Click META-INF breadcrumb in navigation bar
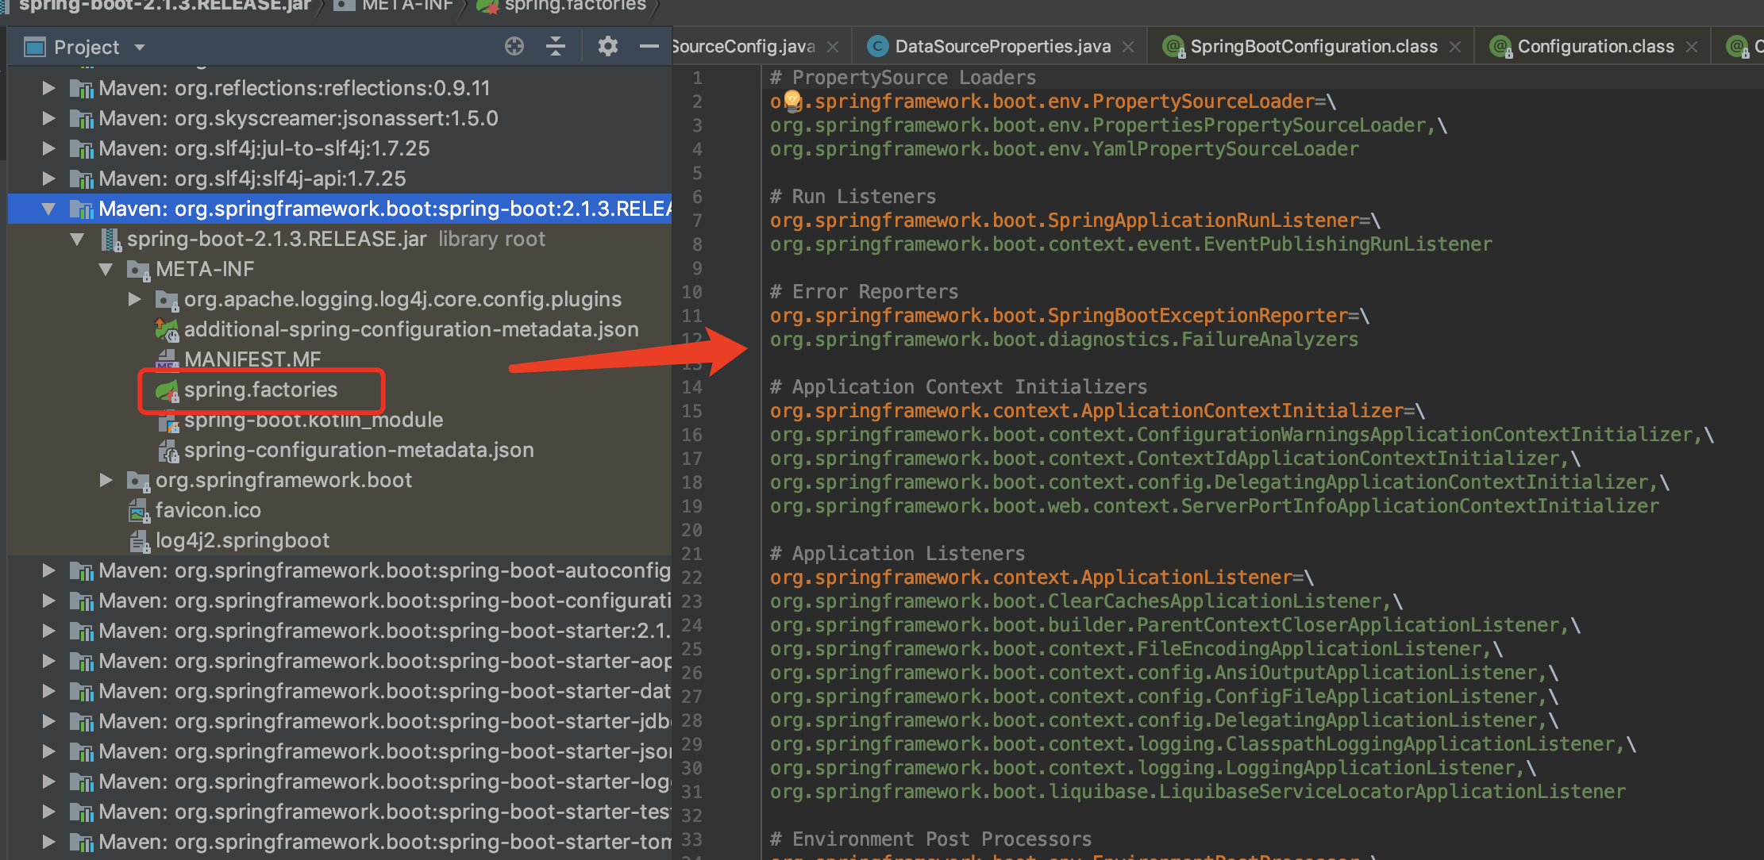This screenshot has height=860, width=1764. (408, 6)
